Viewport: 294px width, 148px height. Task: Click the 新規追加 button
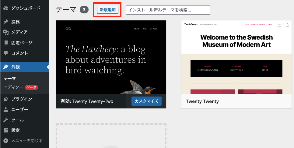(108, 10)
